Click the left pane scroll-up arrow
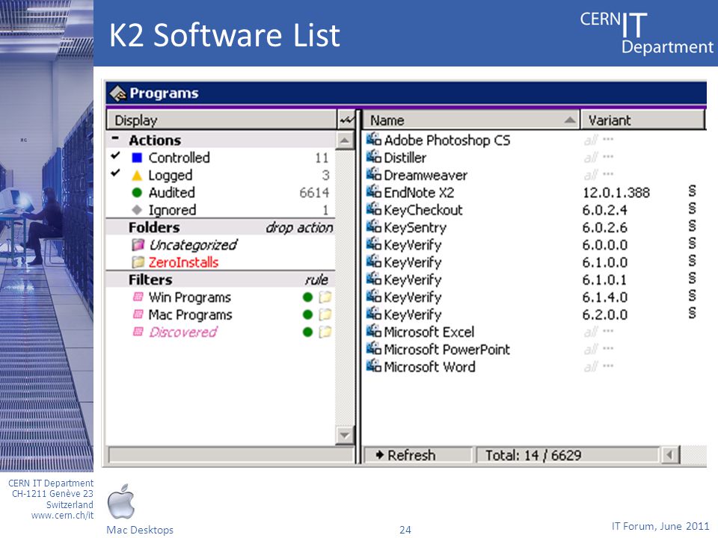 (345, 140)
